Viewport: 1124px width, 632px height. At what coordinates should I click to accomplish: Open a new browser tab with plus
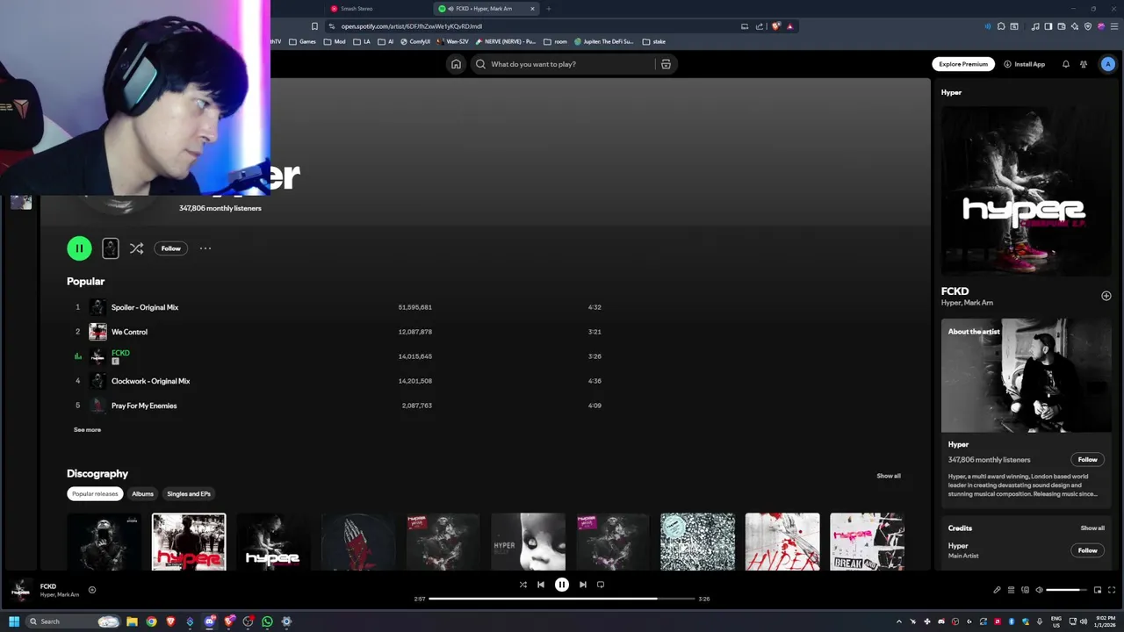coord(549,9)
